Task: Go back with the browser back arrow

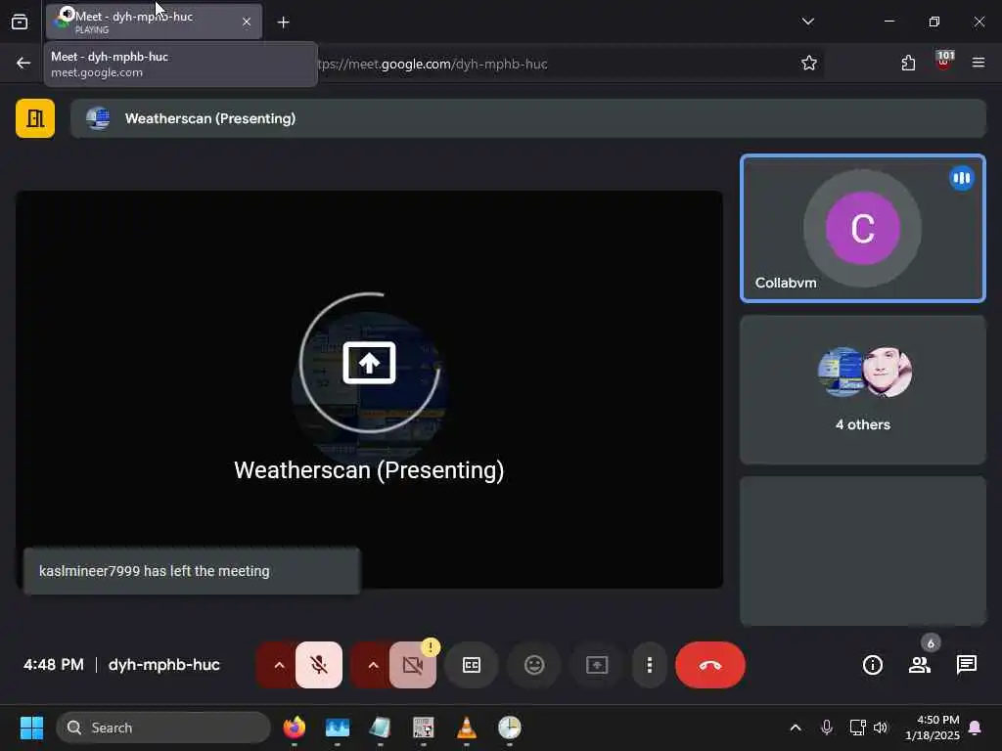Action: pyautogui.click(x=23, y=63)
